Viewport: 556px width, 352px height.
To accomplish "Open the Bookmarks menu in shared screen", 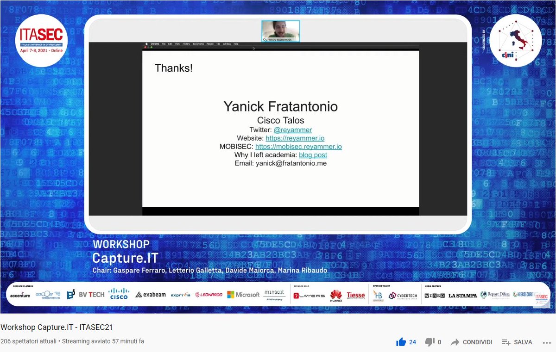I will 198,44.
